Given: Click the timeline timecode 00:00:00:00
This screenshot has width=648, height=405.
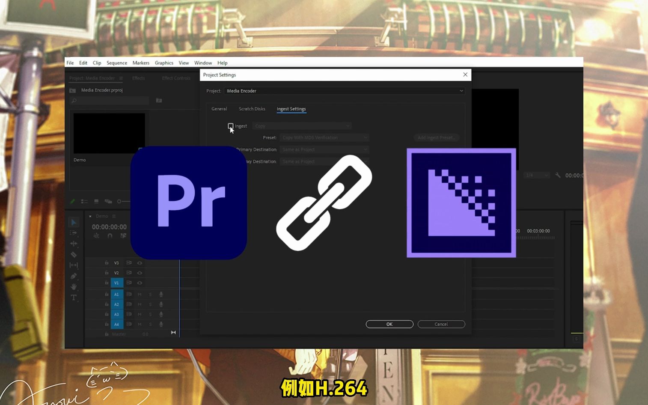Looking at the screenshot, I should click(x=109, y=227).
